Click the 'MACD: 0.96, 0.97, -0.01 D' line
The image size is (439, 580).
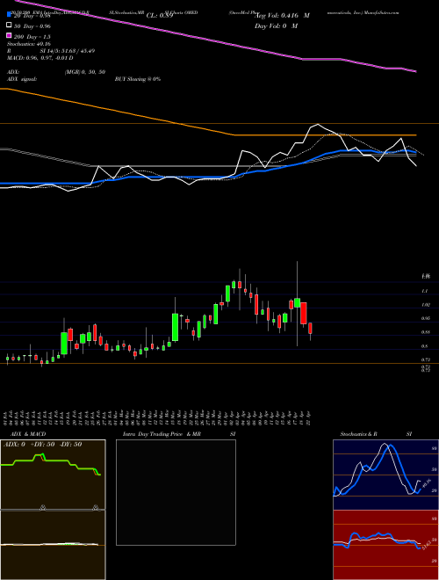(40, 58)
